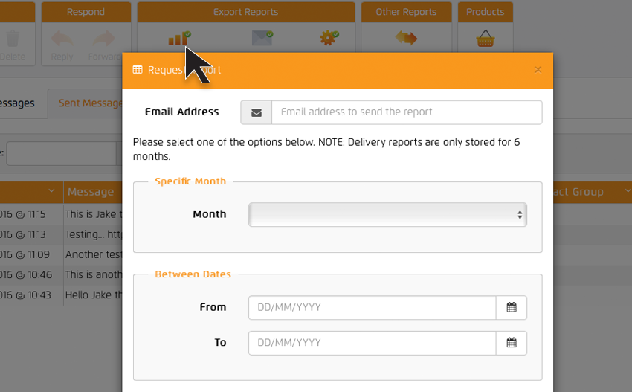Click the gear export report icon
This screenshot has width=632, height=392.
[x=329, y=39]
